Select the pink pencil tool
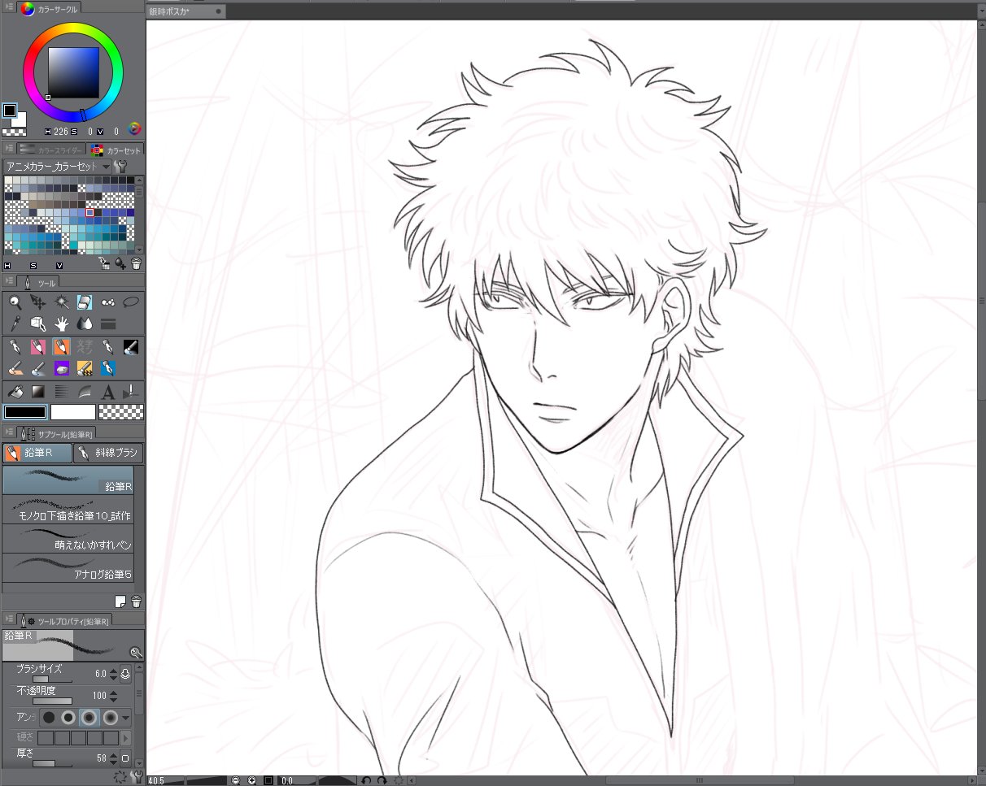986x786 pixels. [37, 347]
